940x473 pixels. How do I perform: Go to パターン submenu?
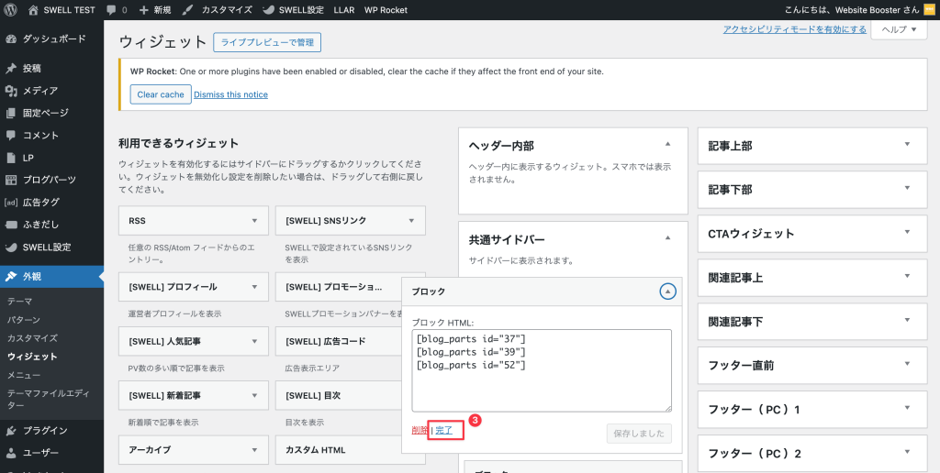pyautogui.click(x=23, y=320)
